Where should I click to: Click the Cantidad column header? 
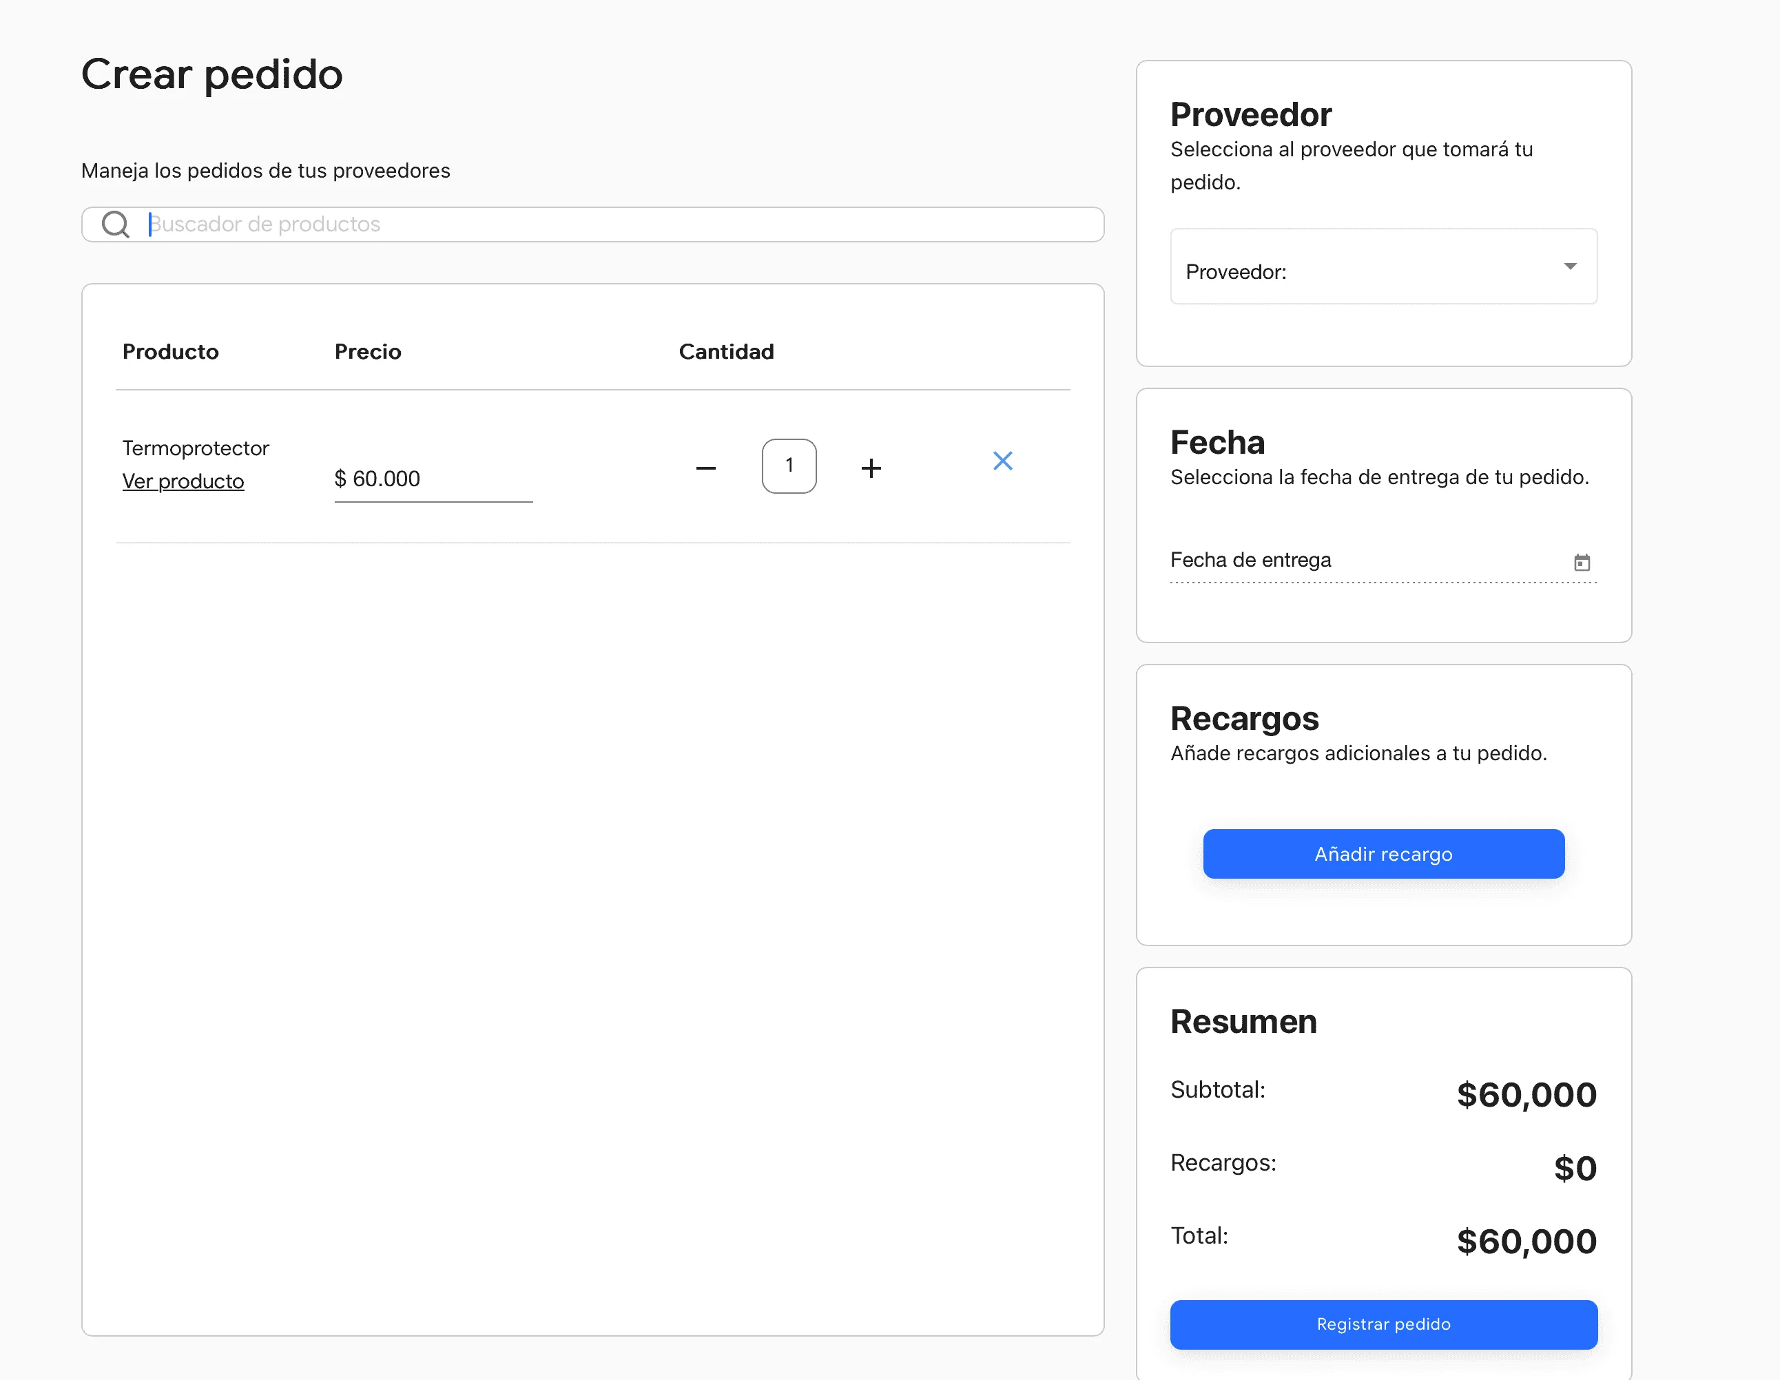(x=725, y=351)
